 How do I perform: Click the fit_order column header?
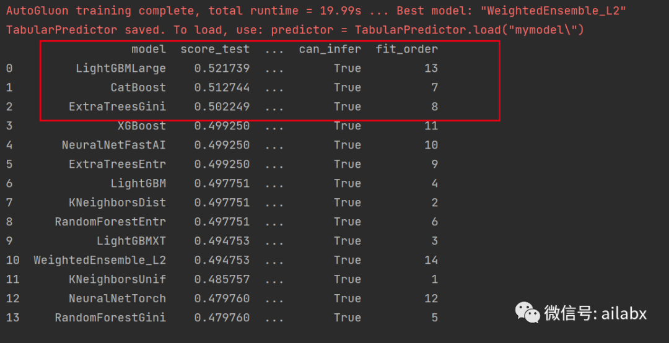pyautogui.click(x=406, y=50)
